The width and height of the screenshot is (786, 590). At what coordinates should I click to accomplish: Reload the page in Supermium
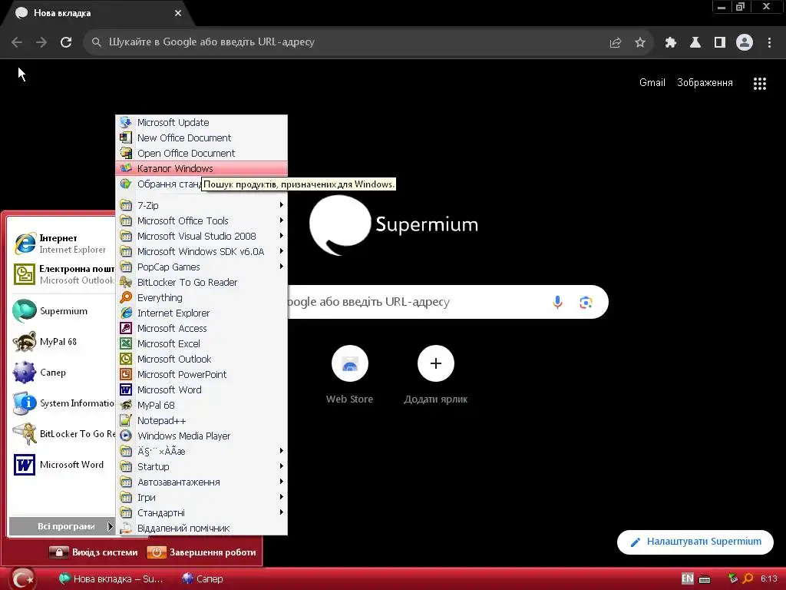(x=66, y=42)
